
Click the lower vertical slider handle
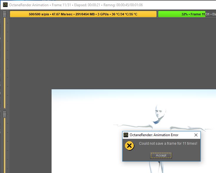point(4,114)
